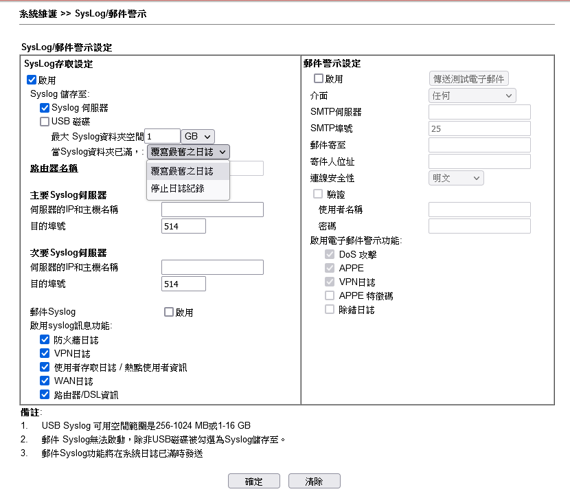
Task: Click the 確定 button
Action: point(253,482)
